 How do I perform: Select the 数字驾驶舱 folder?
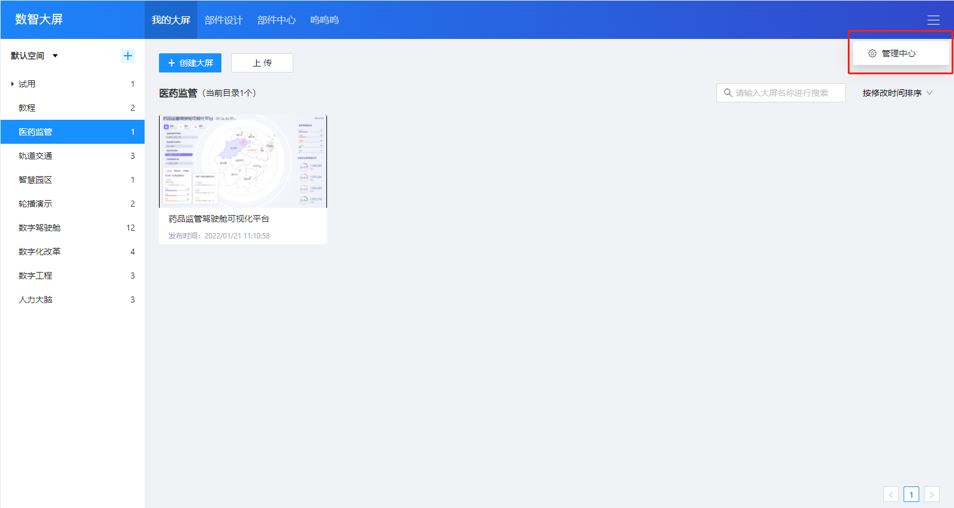tap(40, 228)
